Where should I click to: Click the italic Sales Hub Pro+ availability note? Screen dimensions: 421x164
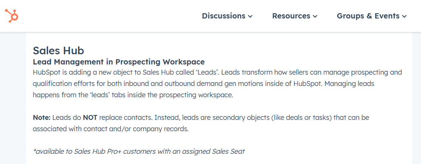coord(139,152)
